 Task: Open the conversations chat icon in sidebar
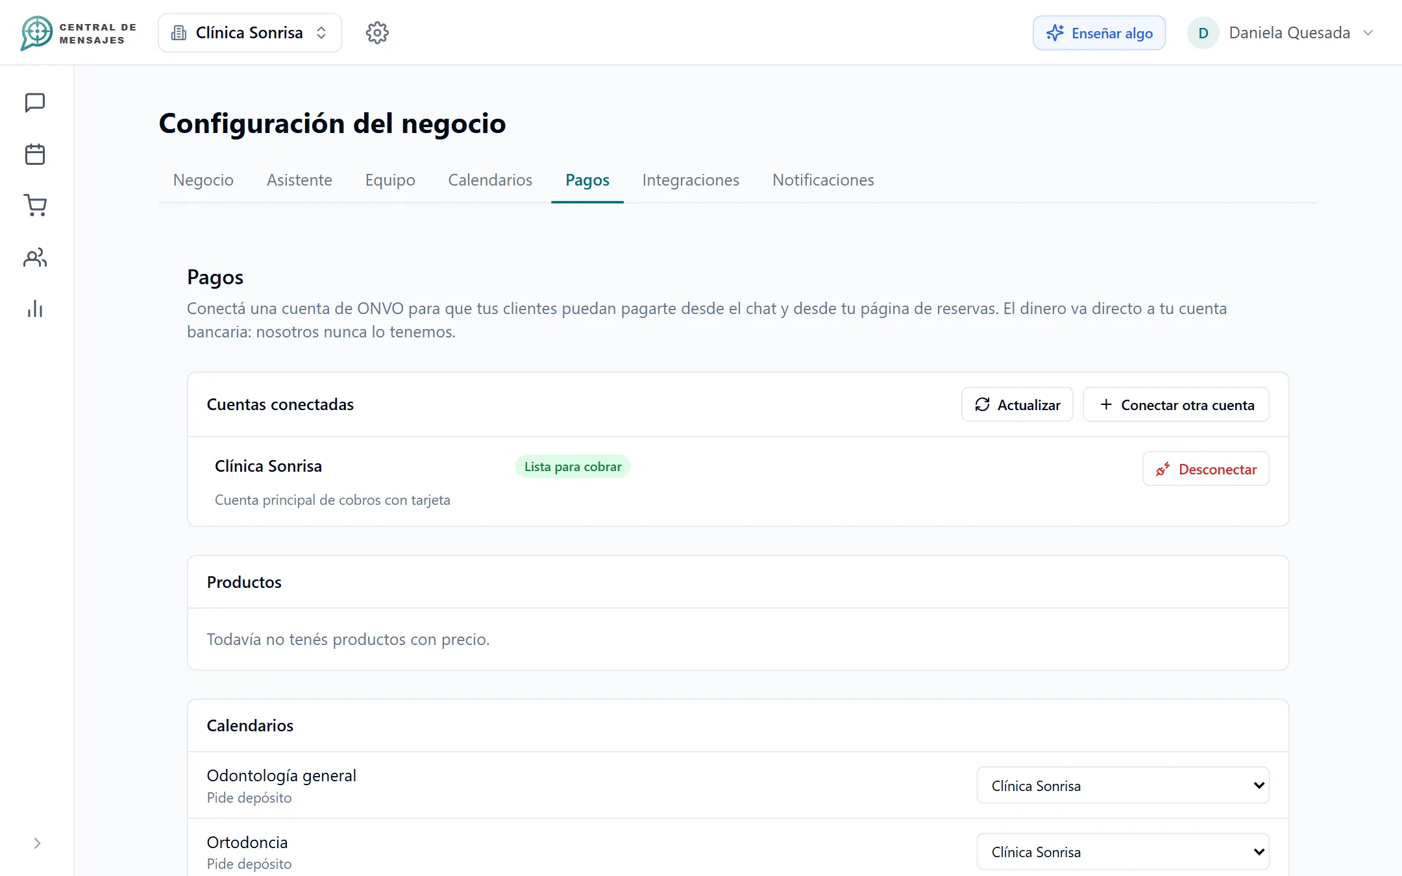point(35,103)
